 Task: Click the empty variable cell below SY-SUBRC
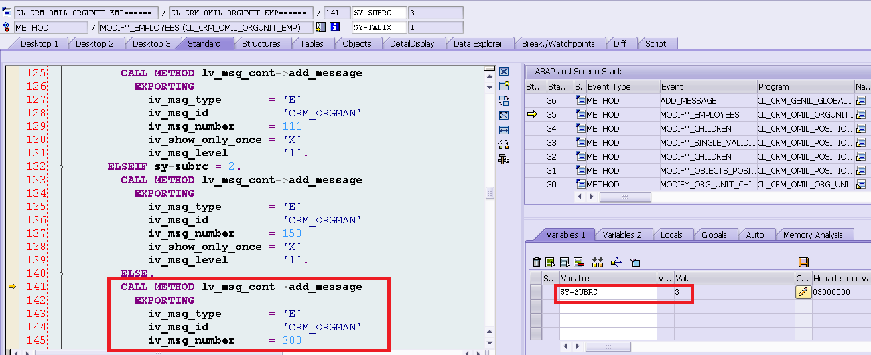(x=608, y=306)
